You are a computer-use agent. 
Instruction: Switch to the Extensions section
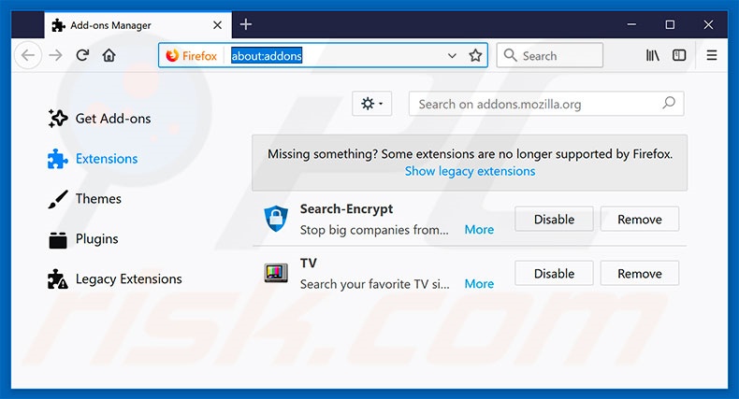pyautogui.click(x=107, y=159)
